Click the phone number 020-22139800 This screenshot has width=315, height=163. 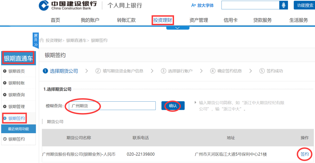[141, 154]
